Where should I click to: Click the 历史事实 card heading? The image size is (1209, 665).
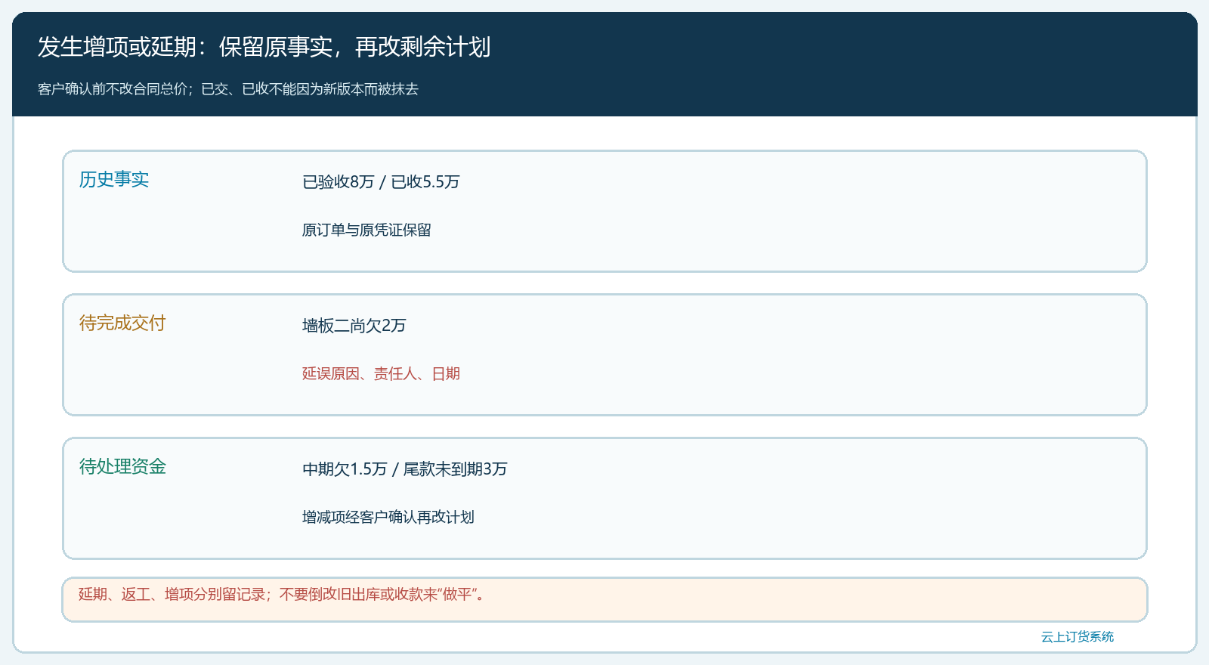(114, 179)
